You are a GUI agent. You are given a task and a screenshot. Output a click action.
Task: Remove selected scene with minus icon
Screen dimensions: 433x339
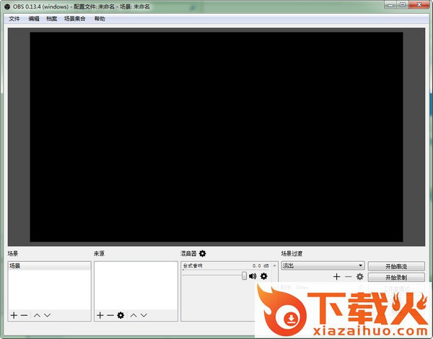[x=25, y=315]
